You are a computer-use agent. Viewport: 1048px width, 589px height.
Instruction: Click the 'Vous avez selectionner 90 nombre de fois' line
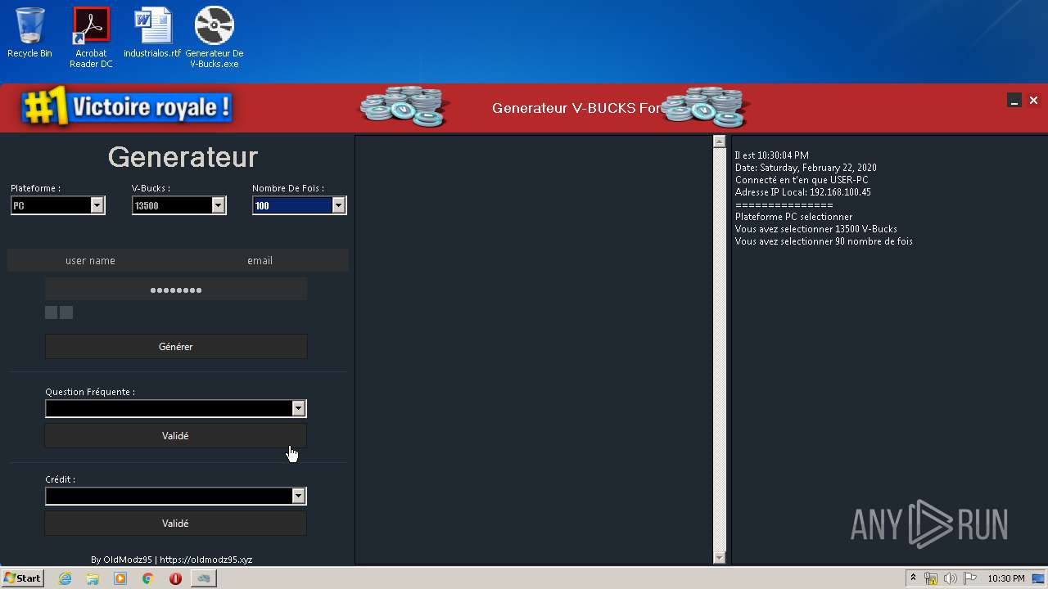point(824,241)
